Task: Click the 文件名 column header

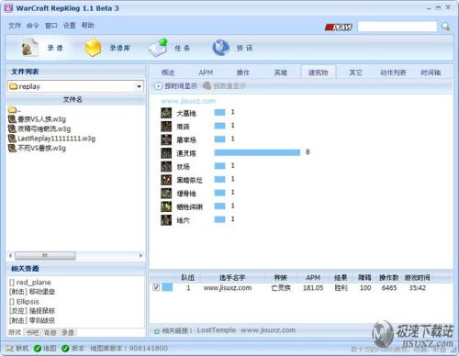Action: pos(73,99)
